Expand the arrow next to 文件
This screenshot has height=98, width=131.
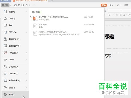[11, 5]
